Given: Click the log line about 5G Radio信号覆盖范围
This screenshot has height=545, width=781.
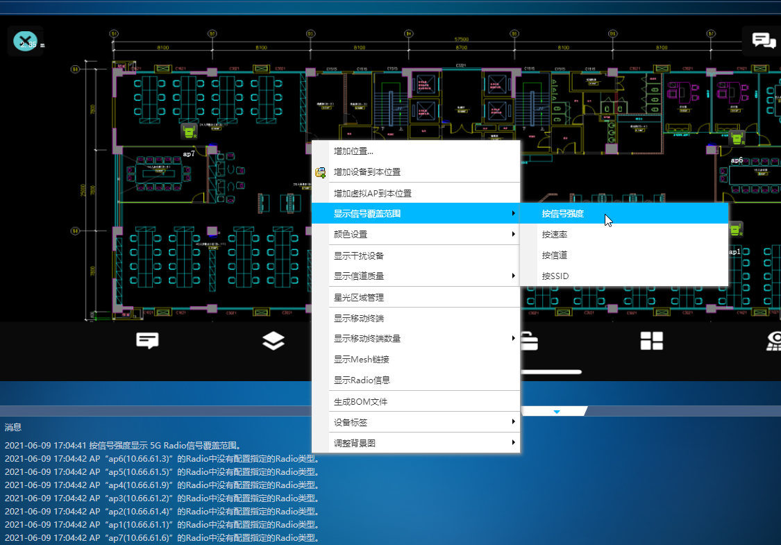Looking at the screenshot, I should [123, 445].
